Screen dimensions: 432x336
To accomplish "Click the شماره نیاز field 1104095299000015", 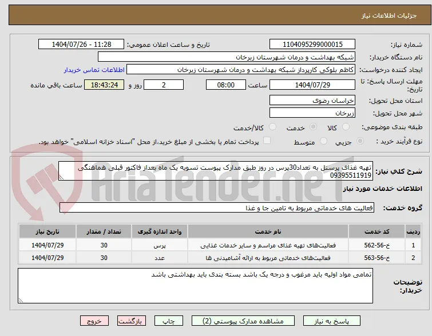I will [312, 45].
